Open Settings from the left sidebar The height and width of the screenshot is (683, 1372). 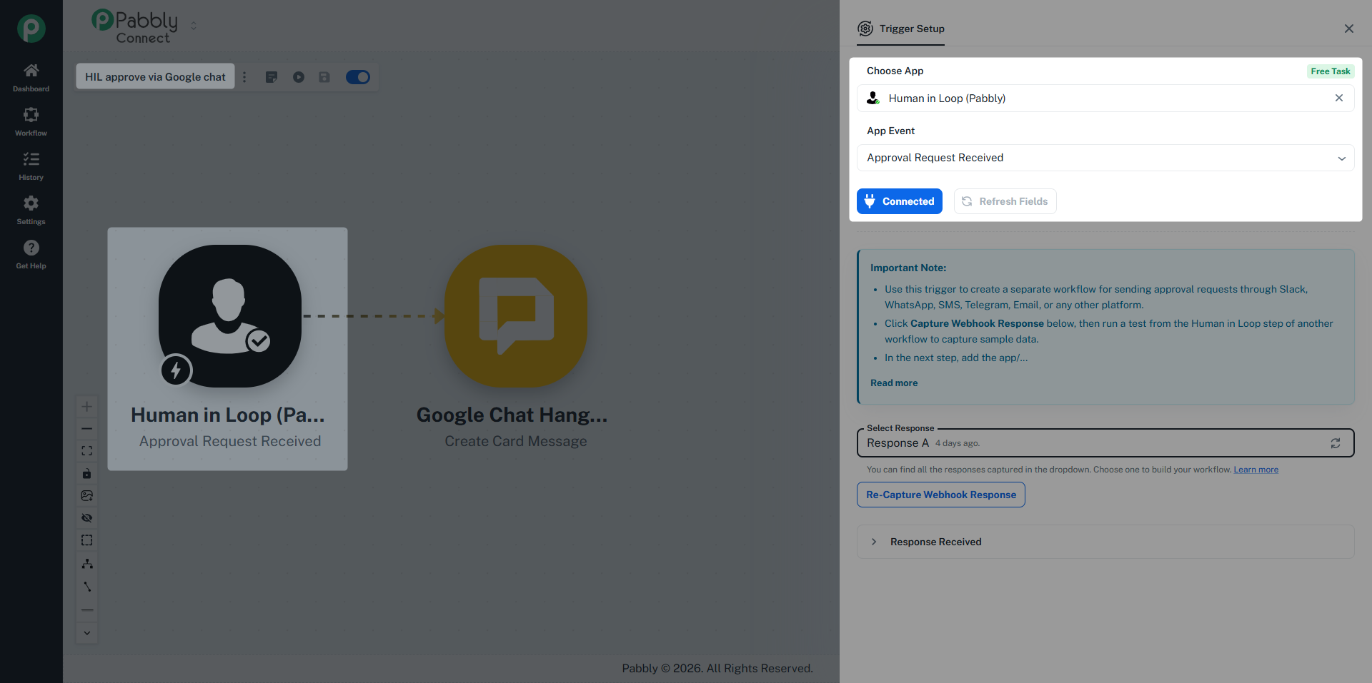[31, 211]
